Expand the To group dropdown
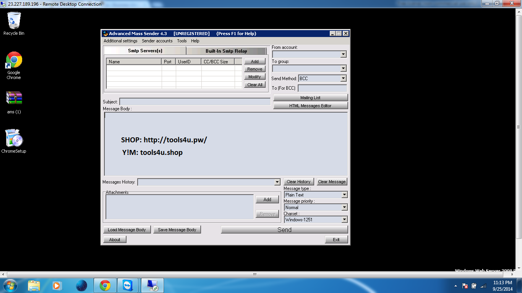Image resolution: width=522 pixels, height=293 pixels. (x=343, y=69)
